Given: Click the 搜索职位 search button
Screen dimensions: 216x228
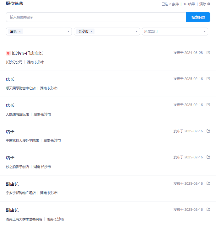Looking at the screenshot, I should [x=198, y=17].
